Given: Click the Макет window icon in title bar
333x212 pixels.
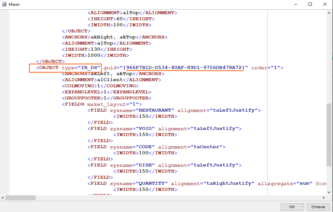Looking at the screenshot, I should coord(4,4).
